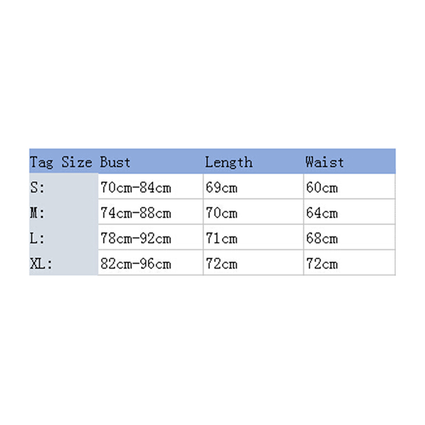425x425 pixels.
Task: Click the 60cm waist cell
Action: point(321,188)
